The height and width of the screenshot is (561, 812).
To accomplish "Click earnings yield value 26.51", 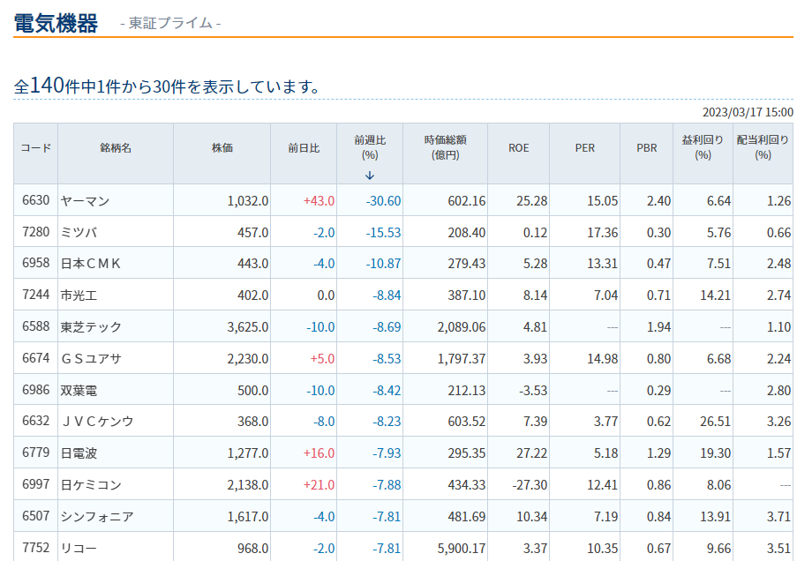I will [x=715, y=422].
